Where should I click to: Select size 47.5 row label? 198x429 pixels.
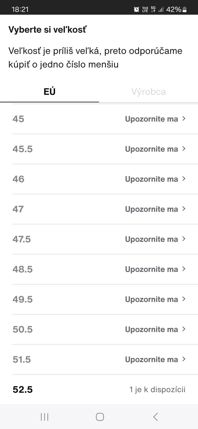22,239
